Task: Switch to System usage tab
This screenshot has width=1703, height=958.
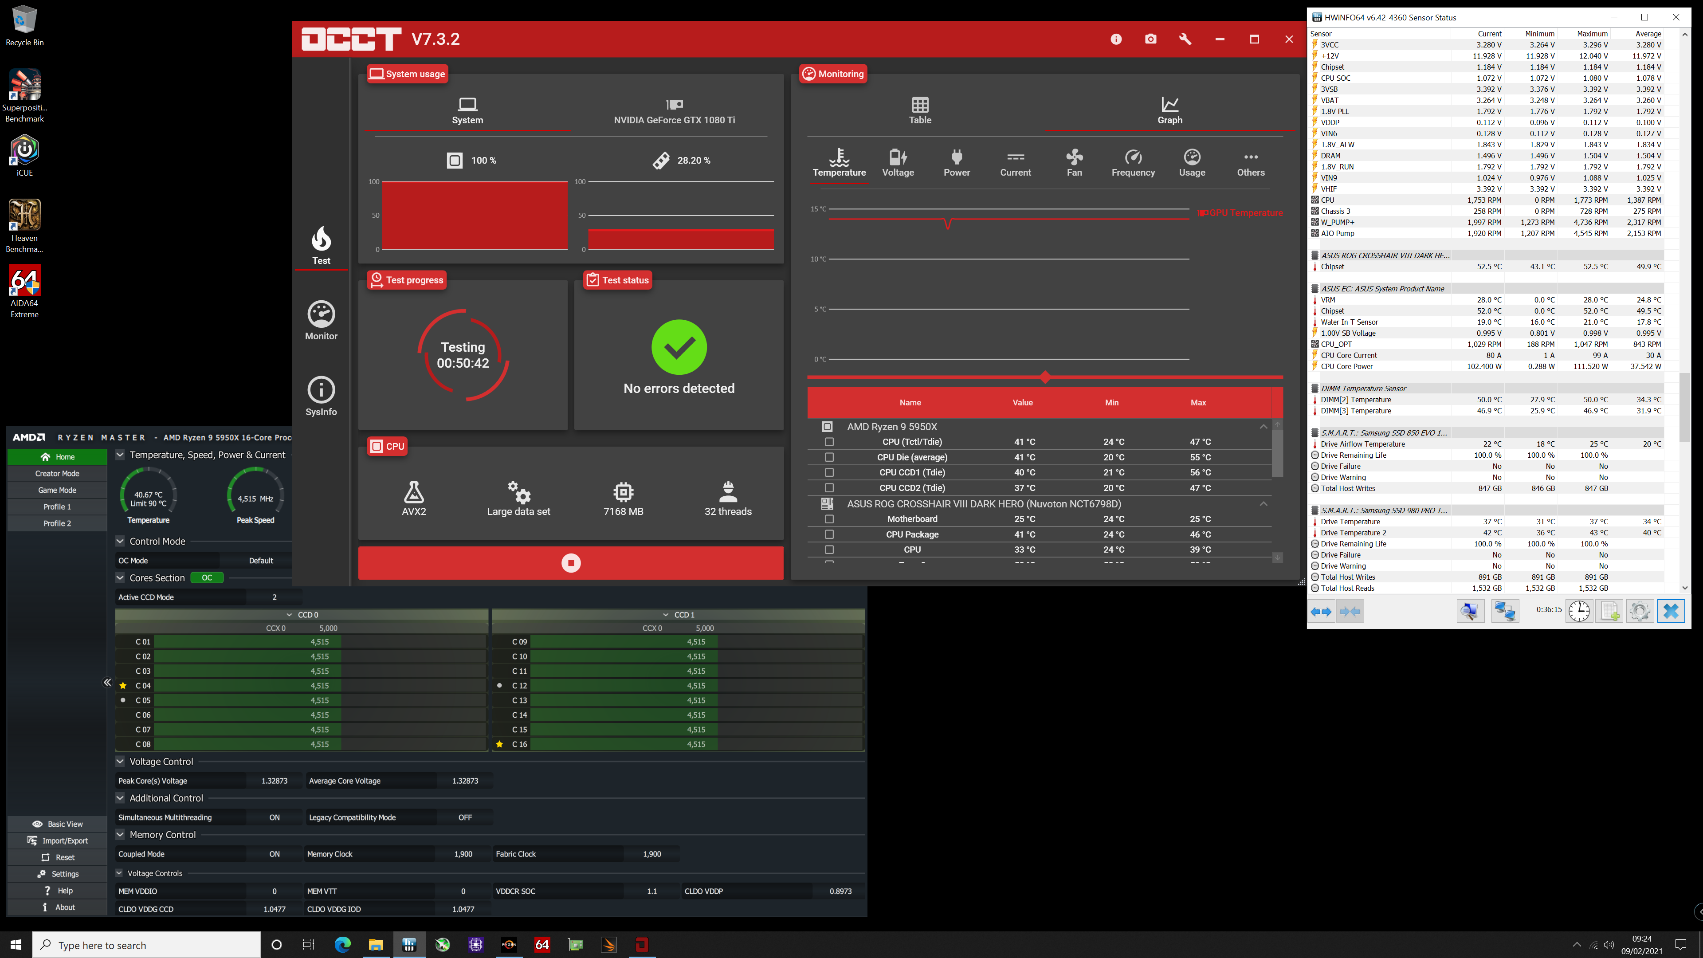Action: coord(467,111)
